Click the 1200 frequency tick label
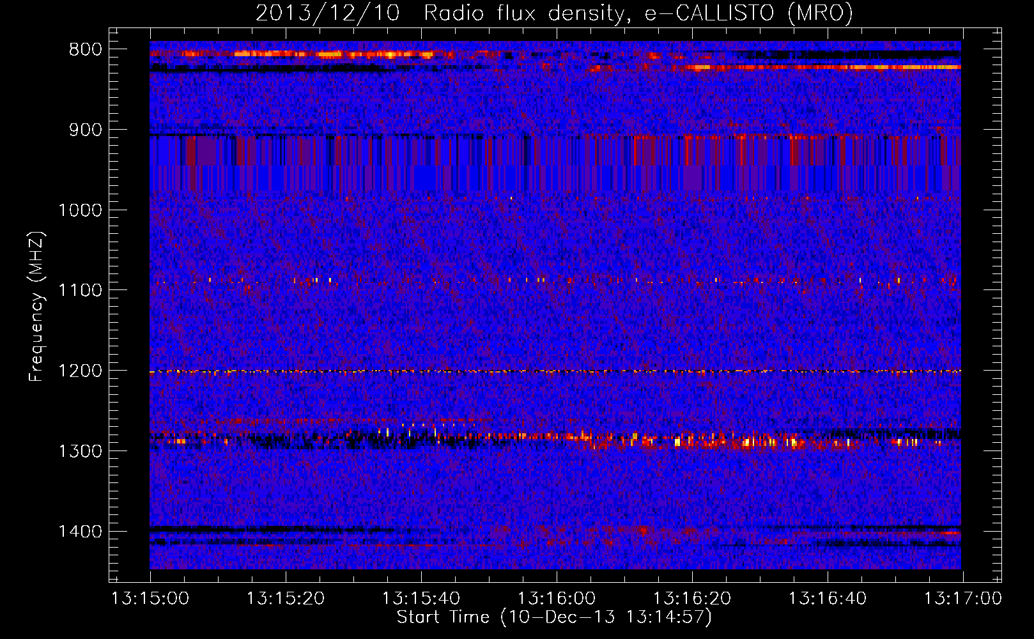Viewport: 1034px width, 639px height. click(80, 371)
